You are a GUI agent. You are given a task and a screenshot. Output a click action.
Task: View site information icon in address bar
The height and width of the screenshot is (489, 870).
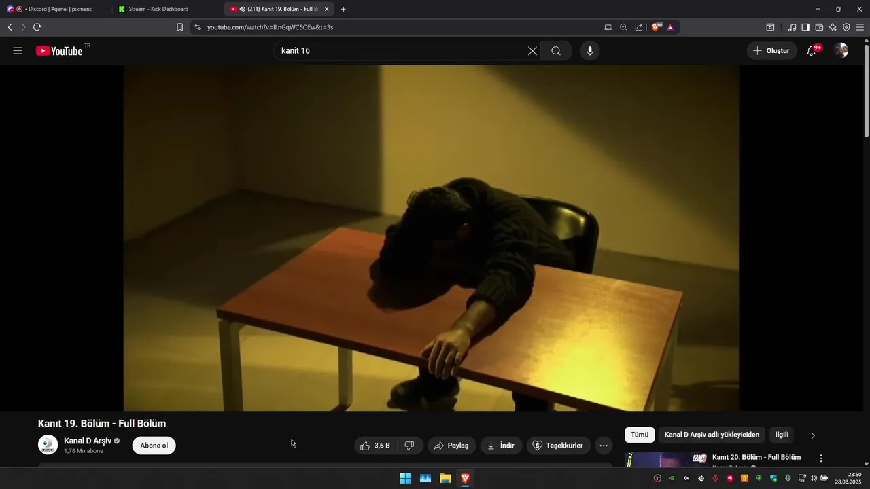(197, 27)
